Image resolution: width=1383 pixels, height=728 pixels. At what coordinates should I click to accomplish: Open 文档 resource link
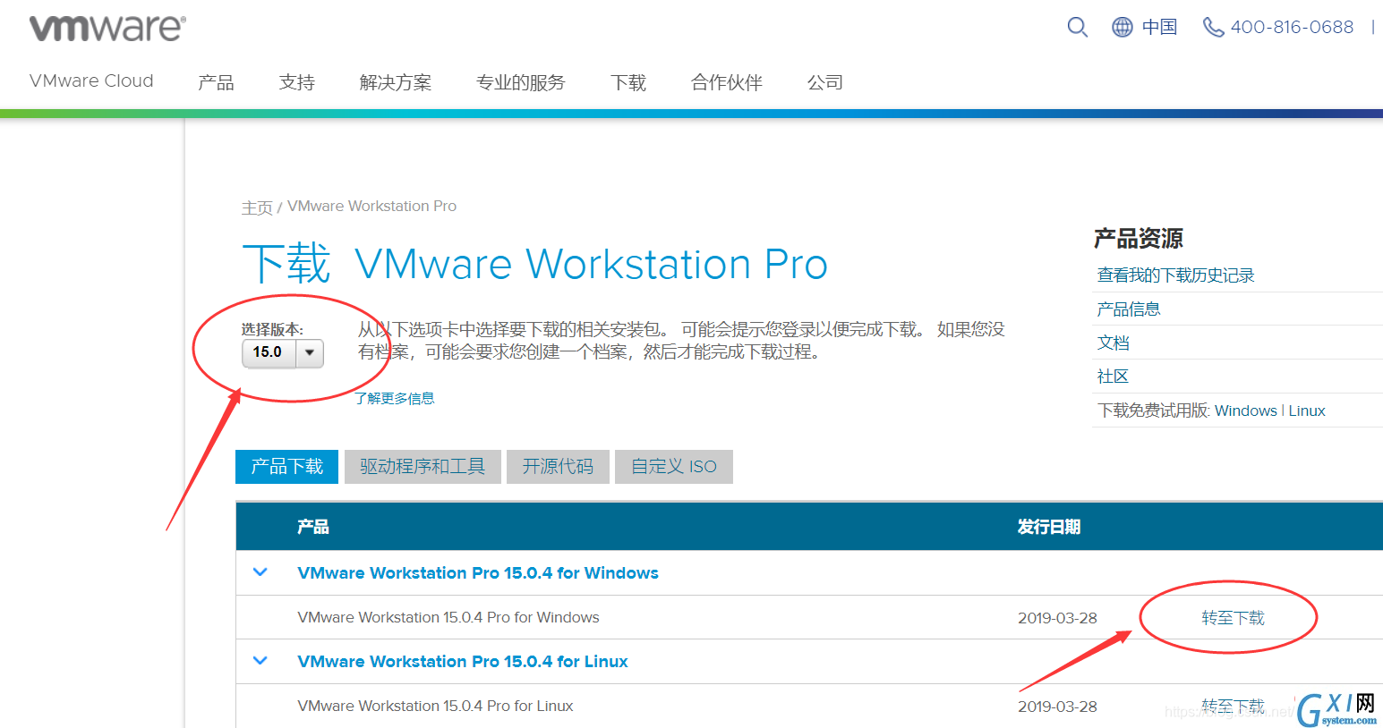click(1114, 343)
